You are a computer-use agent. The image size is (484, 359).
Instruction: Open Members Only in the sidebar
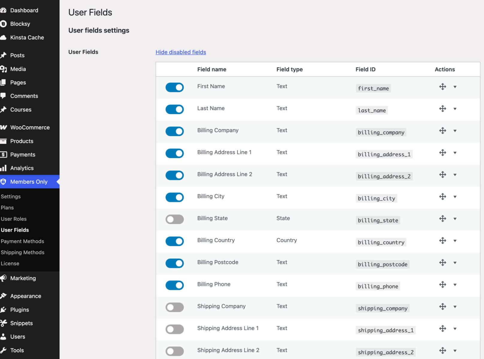pyautogui.click(x=30, y=182)
